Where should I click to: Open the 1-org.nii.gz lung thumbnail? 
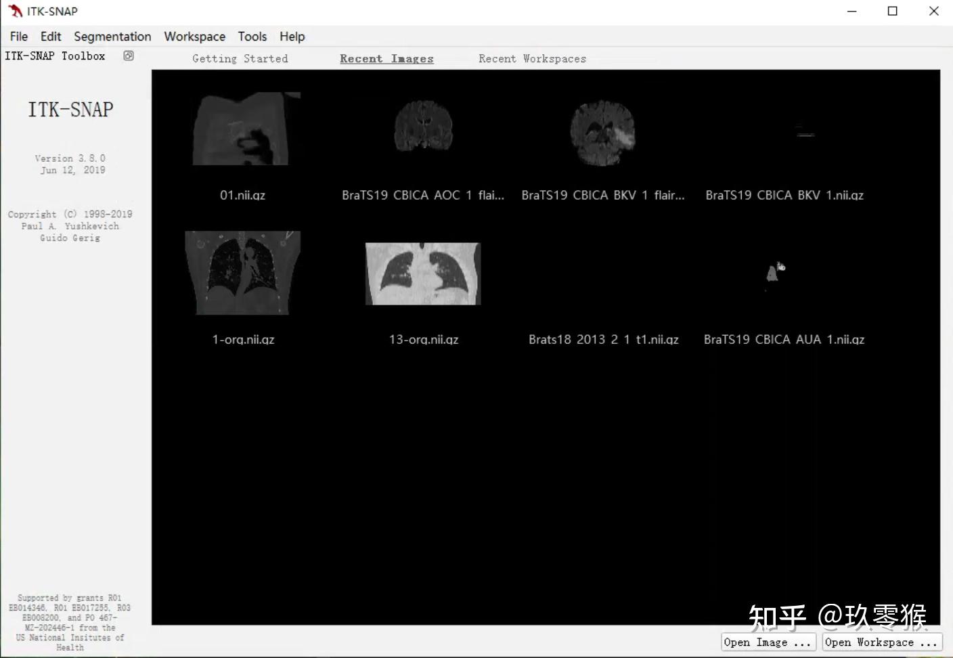click(x=243, y=273)
